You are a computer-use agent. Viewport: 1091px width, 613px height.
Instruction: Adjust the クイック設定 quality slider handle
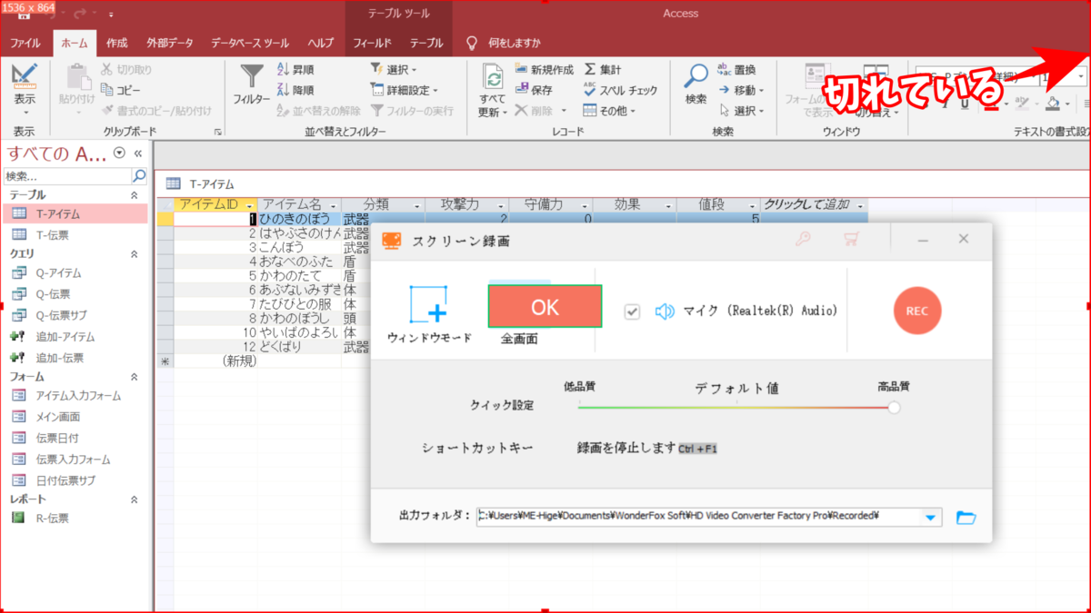pyautogui.click(x=894, y=408)
